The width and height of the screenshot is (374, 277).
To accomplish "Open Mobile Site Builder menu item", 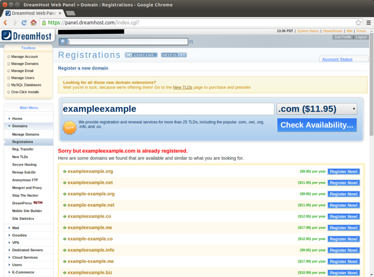I will 27,211.
